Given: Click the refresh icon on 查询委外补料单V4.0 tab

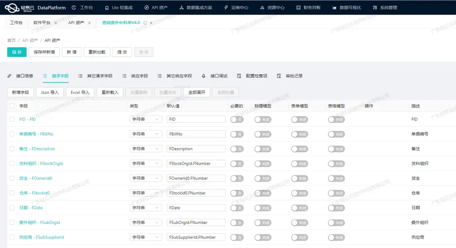Looking at the screenshot, I should click(145, 23).
